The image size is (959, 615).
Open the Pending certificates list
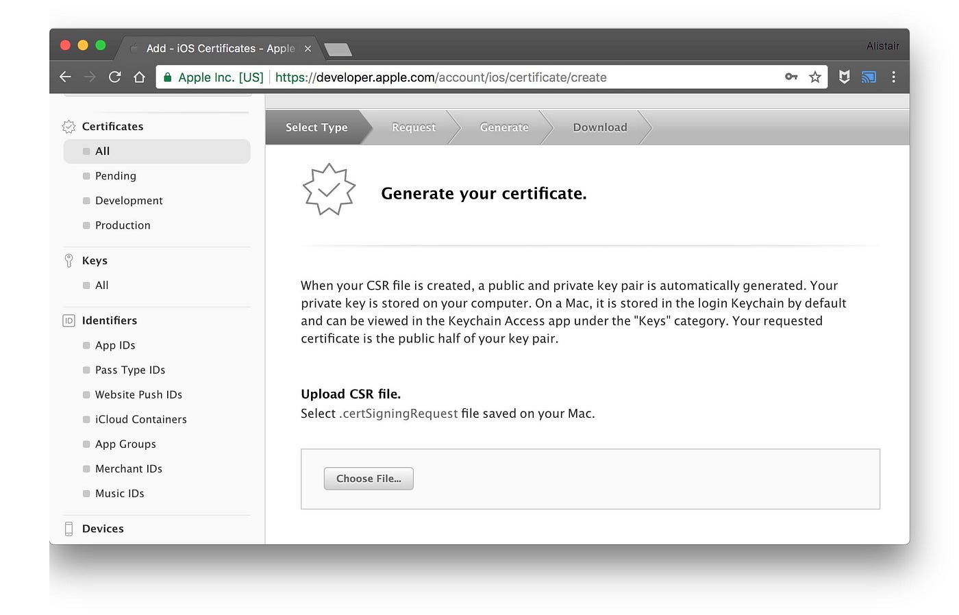115,175
